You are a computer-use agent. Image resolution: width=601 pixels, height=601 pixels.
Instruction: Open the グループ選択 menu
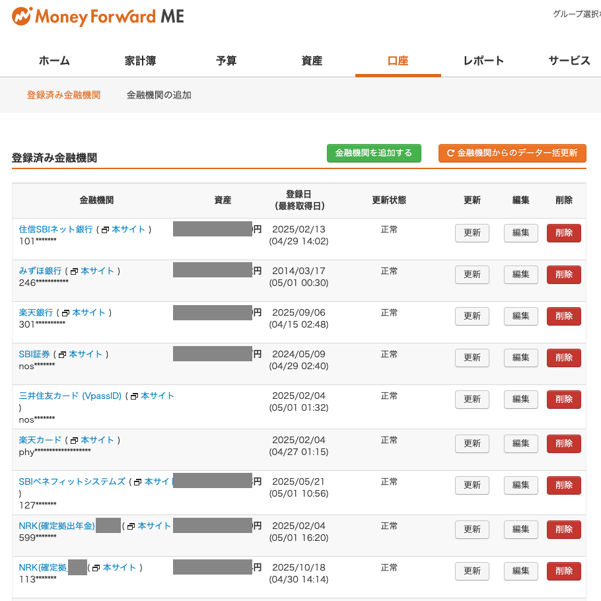[x=577, y=14]
